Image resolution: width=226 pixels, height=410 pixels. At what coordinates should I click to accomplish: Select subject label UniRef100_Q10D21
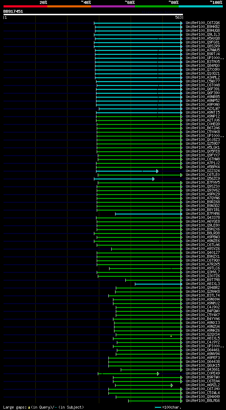(x=203, y=74)
